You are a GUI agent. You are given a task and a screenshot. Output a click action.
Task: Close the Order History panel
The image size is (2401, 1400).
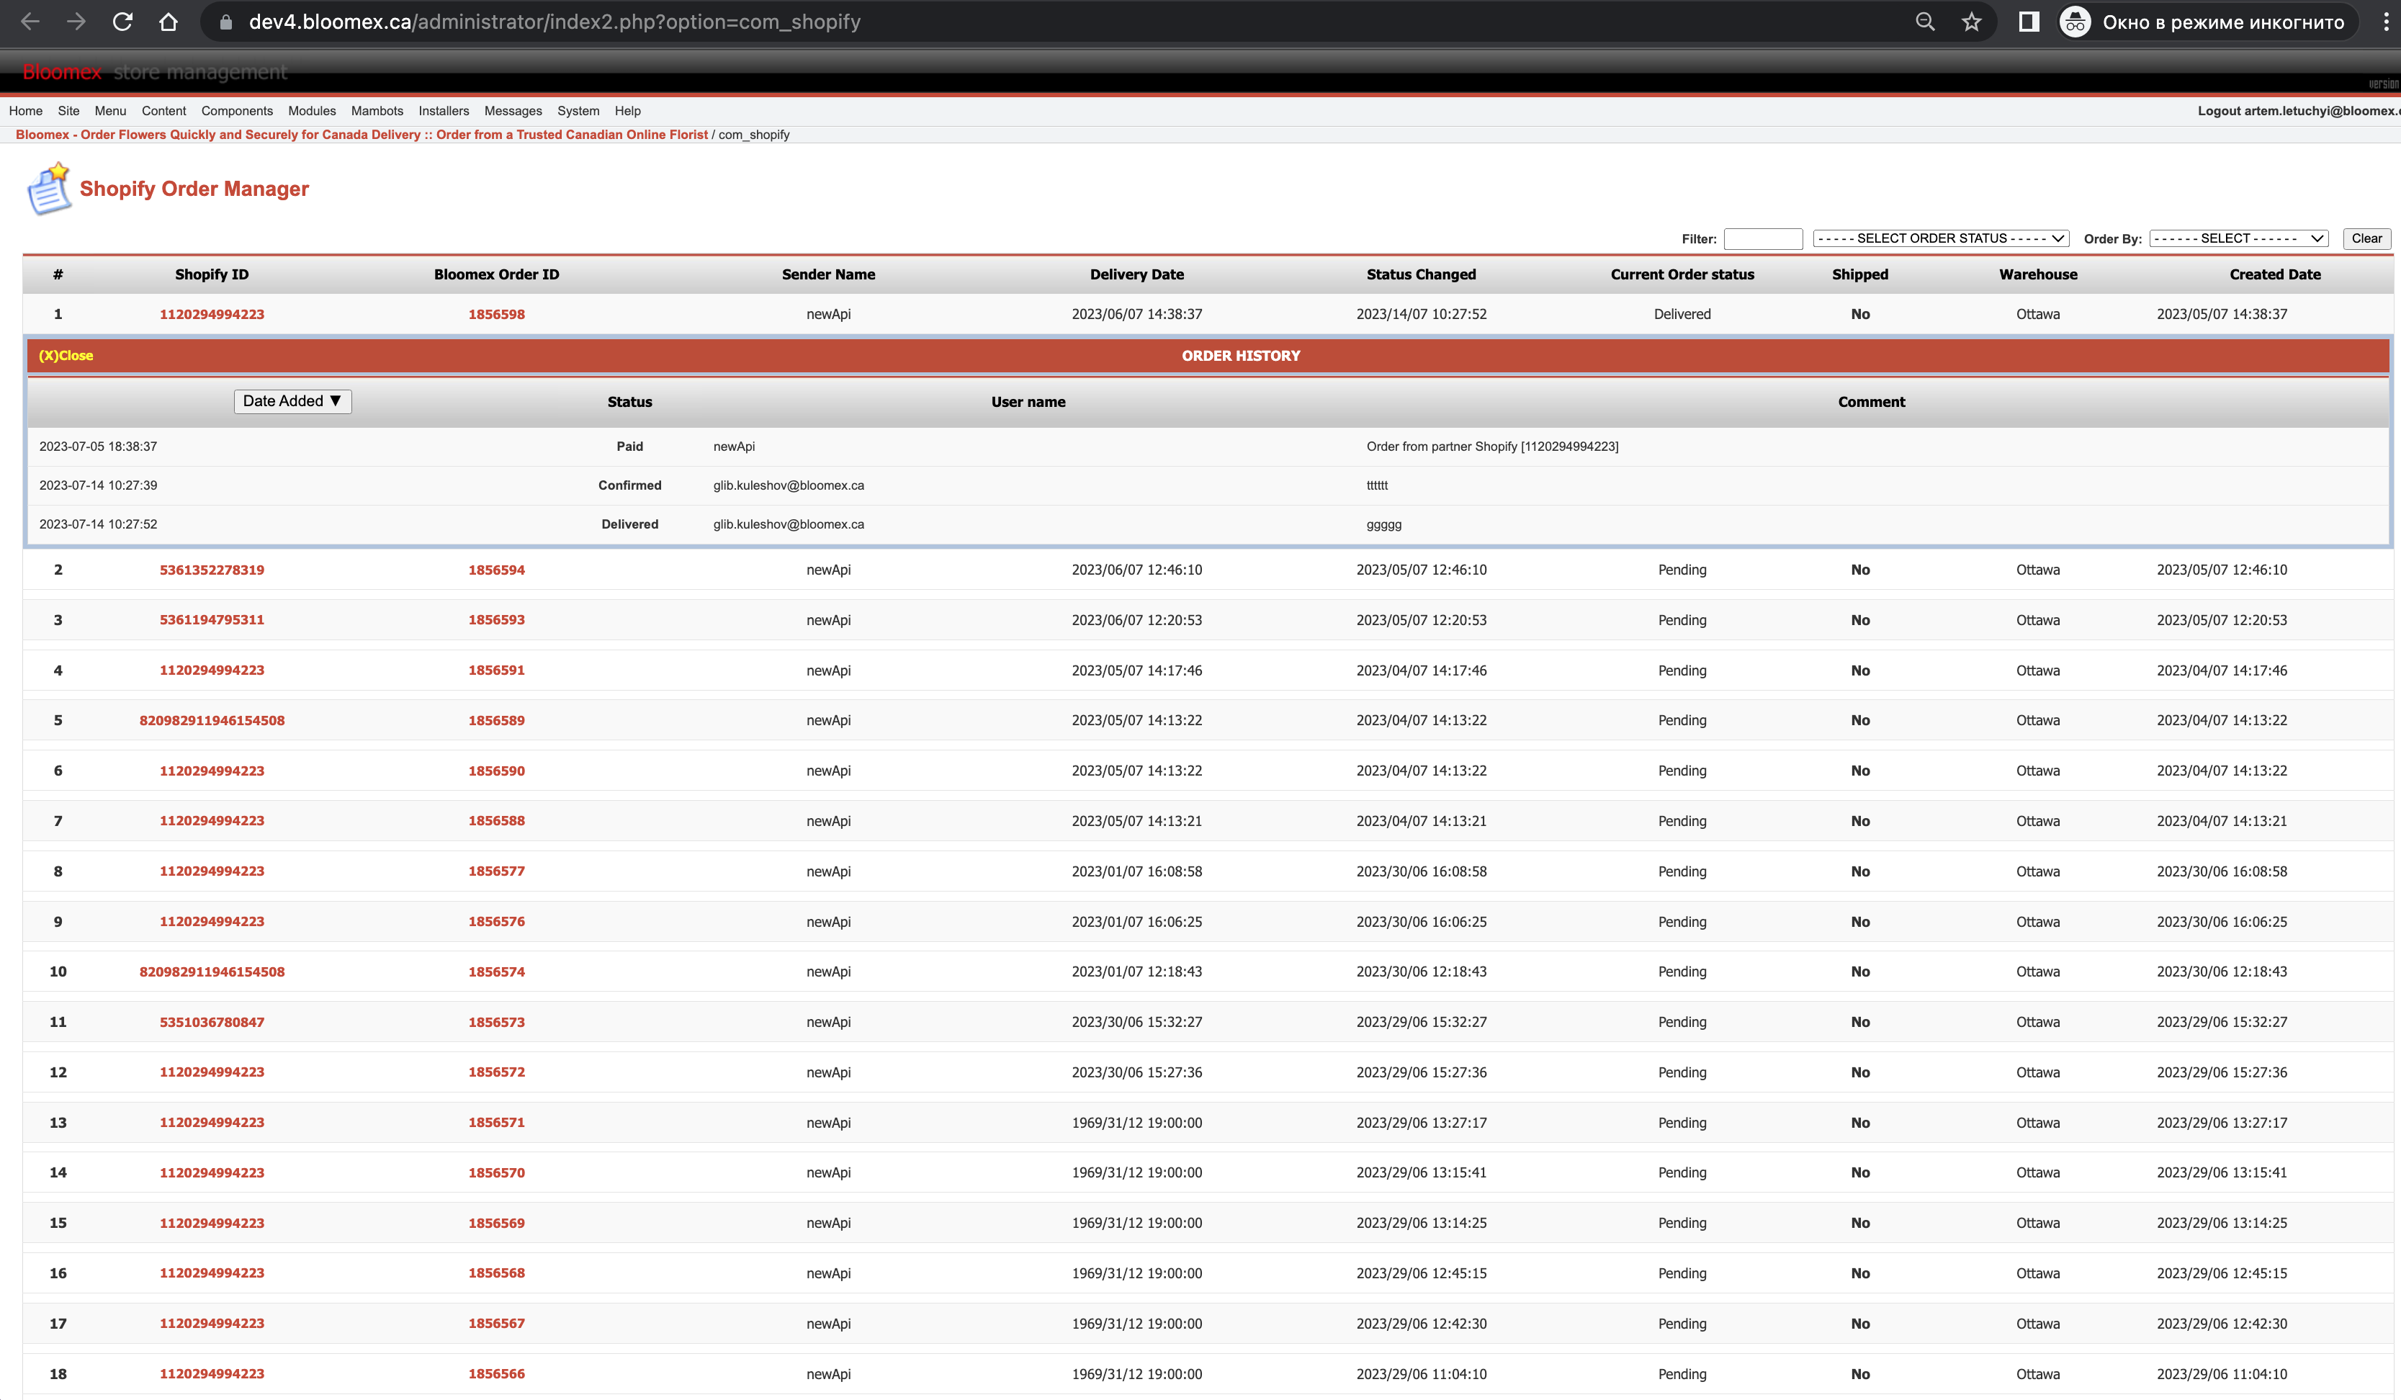(66, 356)
